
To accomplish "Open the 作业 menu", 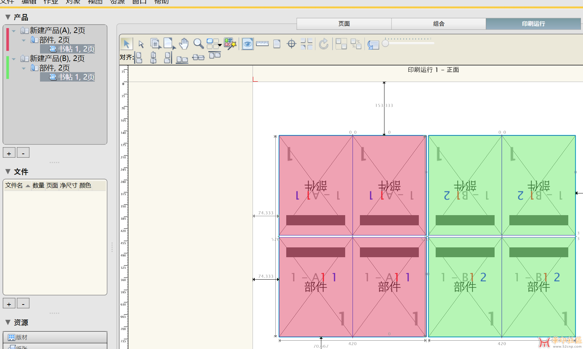I will tap(51, 2).
